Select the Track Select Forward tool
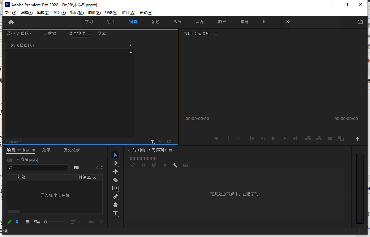Image resolution: width=370 pixels, height=237 pixels. 115,163
